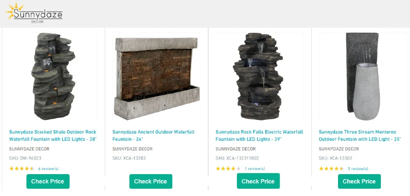This screenshot has width=410, height=196.
Task: View the 5 review(s) link
Action: click(358, 169)
